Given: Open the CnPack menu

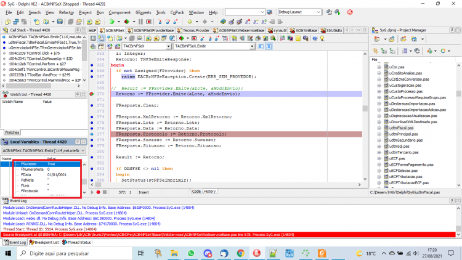Looking at the screenshot, I should (x=177, y=12).
